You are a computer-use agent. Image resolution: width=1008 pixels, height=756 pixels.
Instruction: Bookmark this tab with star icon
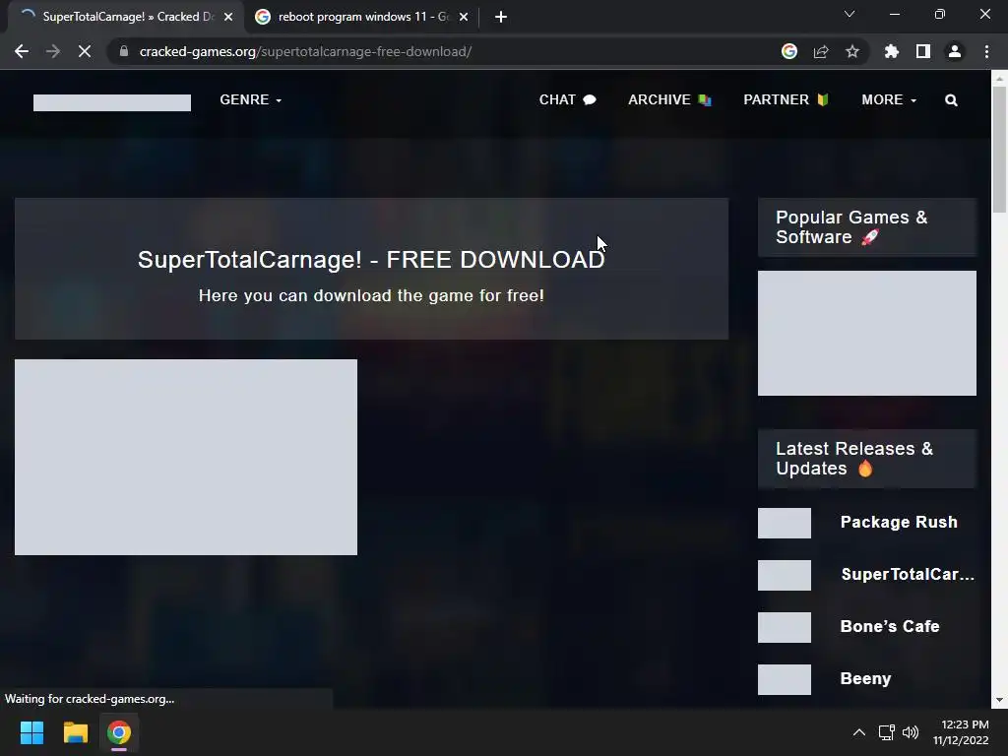852,51
